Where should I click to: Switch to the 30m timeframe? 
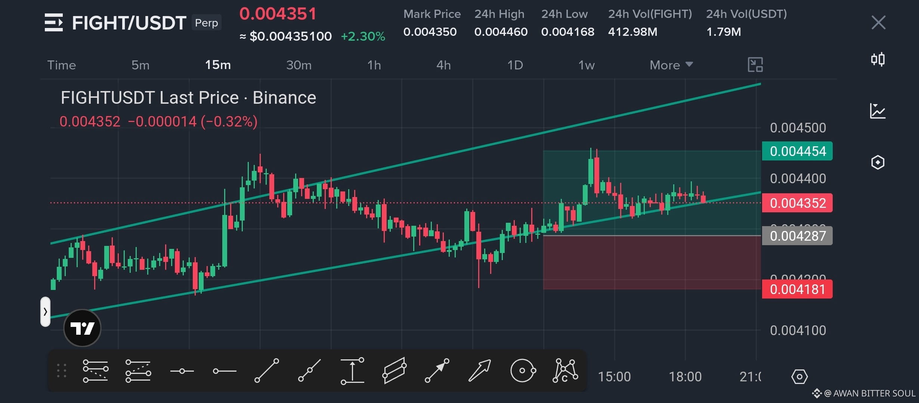coord(299,65)
